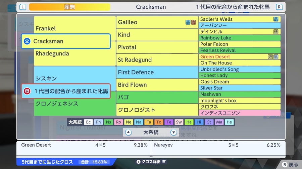This screenshot has width=302, height=169.
Task: Click the 底 trait icon on Galileo
Action: (x=193, y=22)
